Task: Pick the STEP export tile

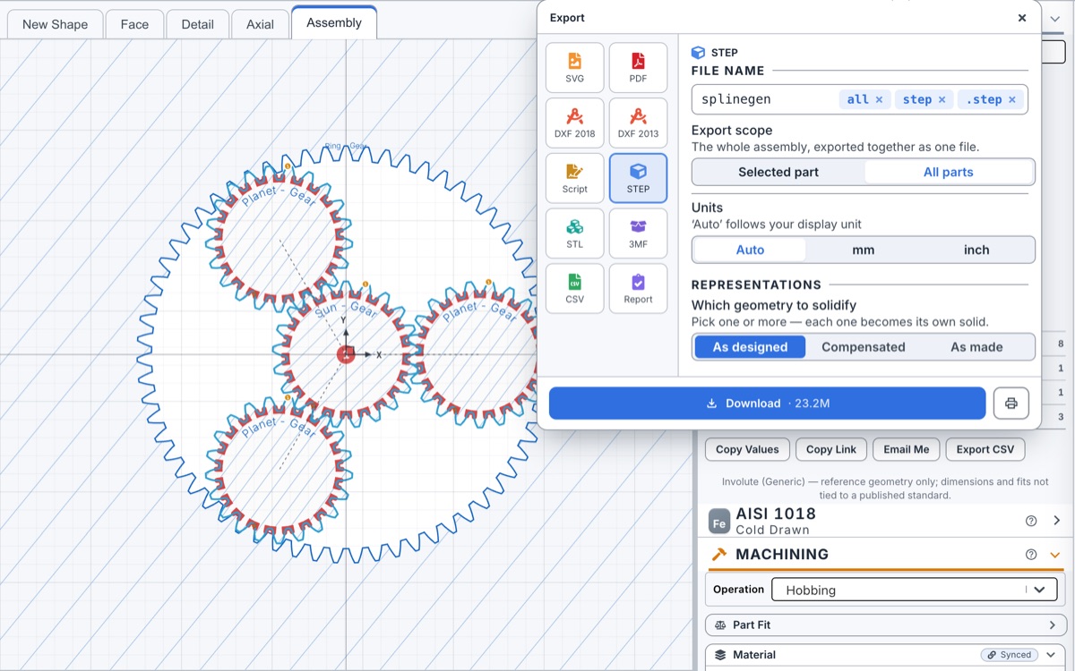Action: coord(638,178)
